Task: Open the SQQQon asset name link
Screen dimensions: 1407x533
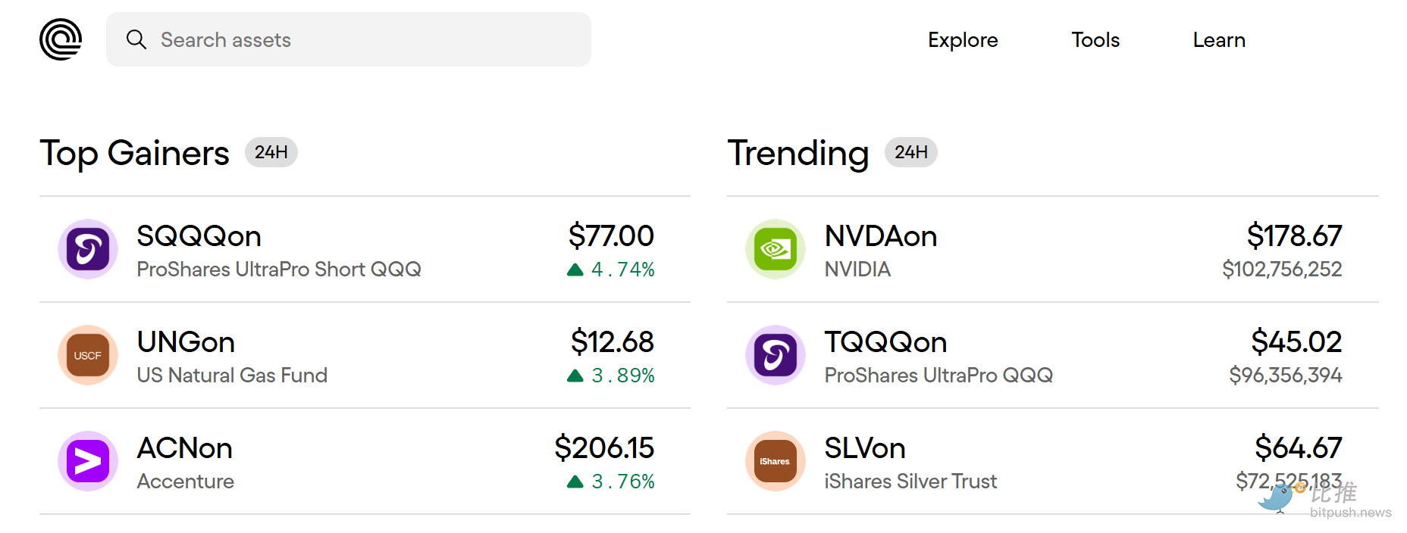Action: [199, 236]
